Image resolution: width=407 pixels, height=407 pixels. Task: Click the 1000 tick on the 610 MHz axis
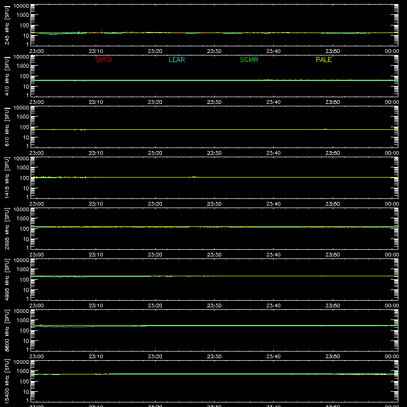(23, 117)
